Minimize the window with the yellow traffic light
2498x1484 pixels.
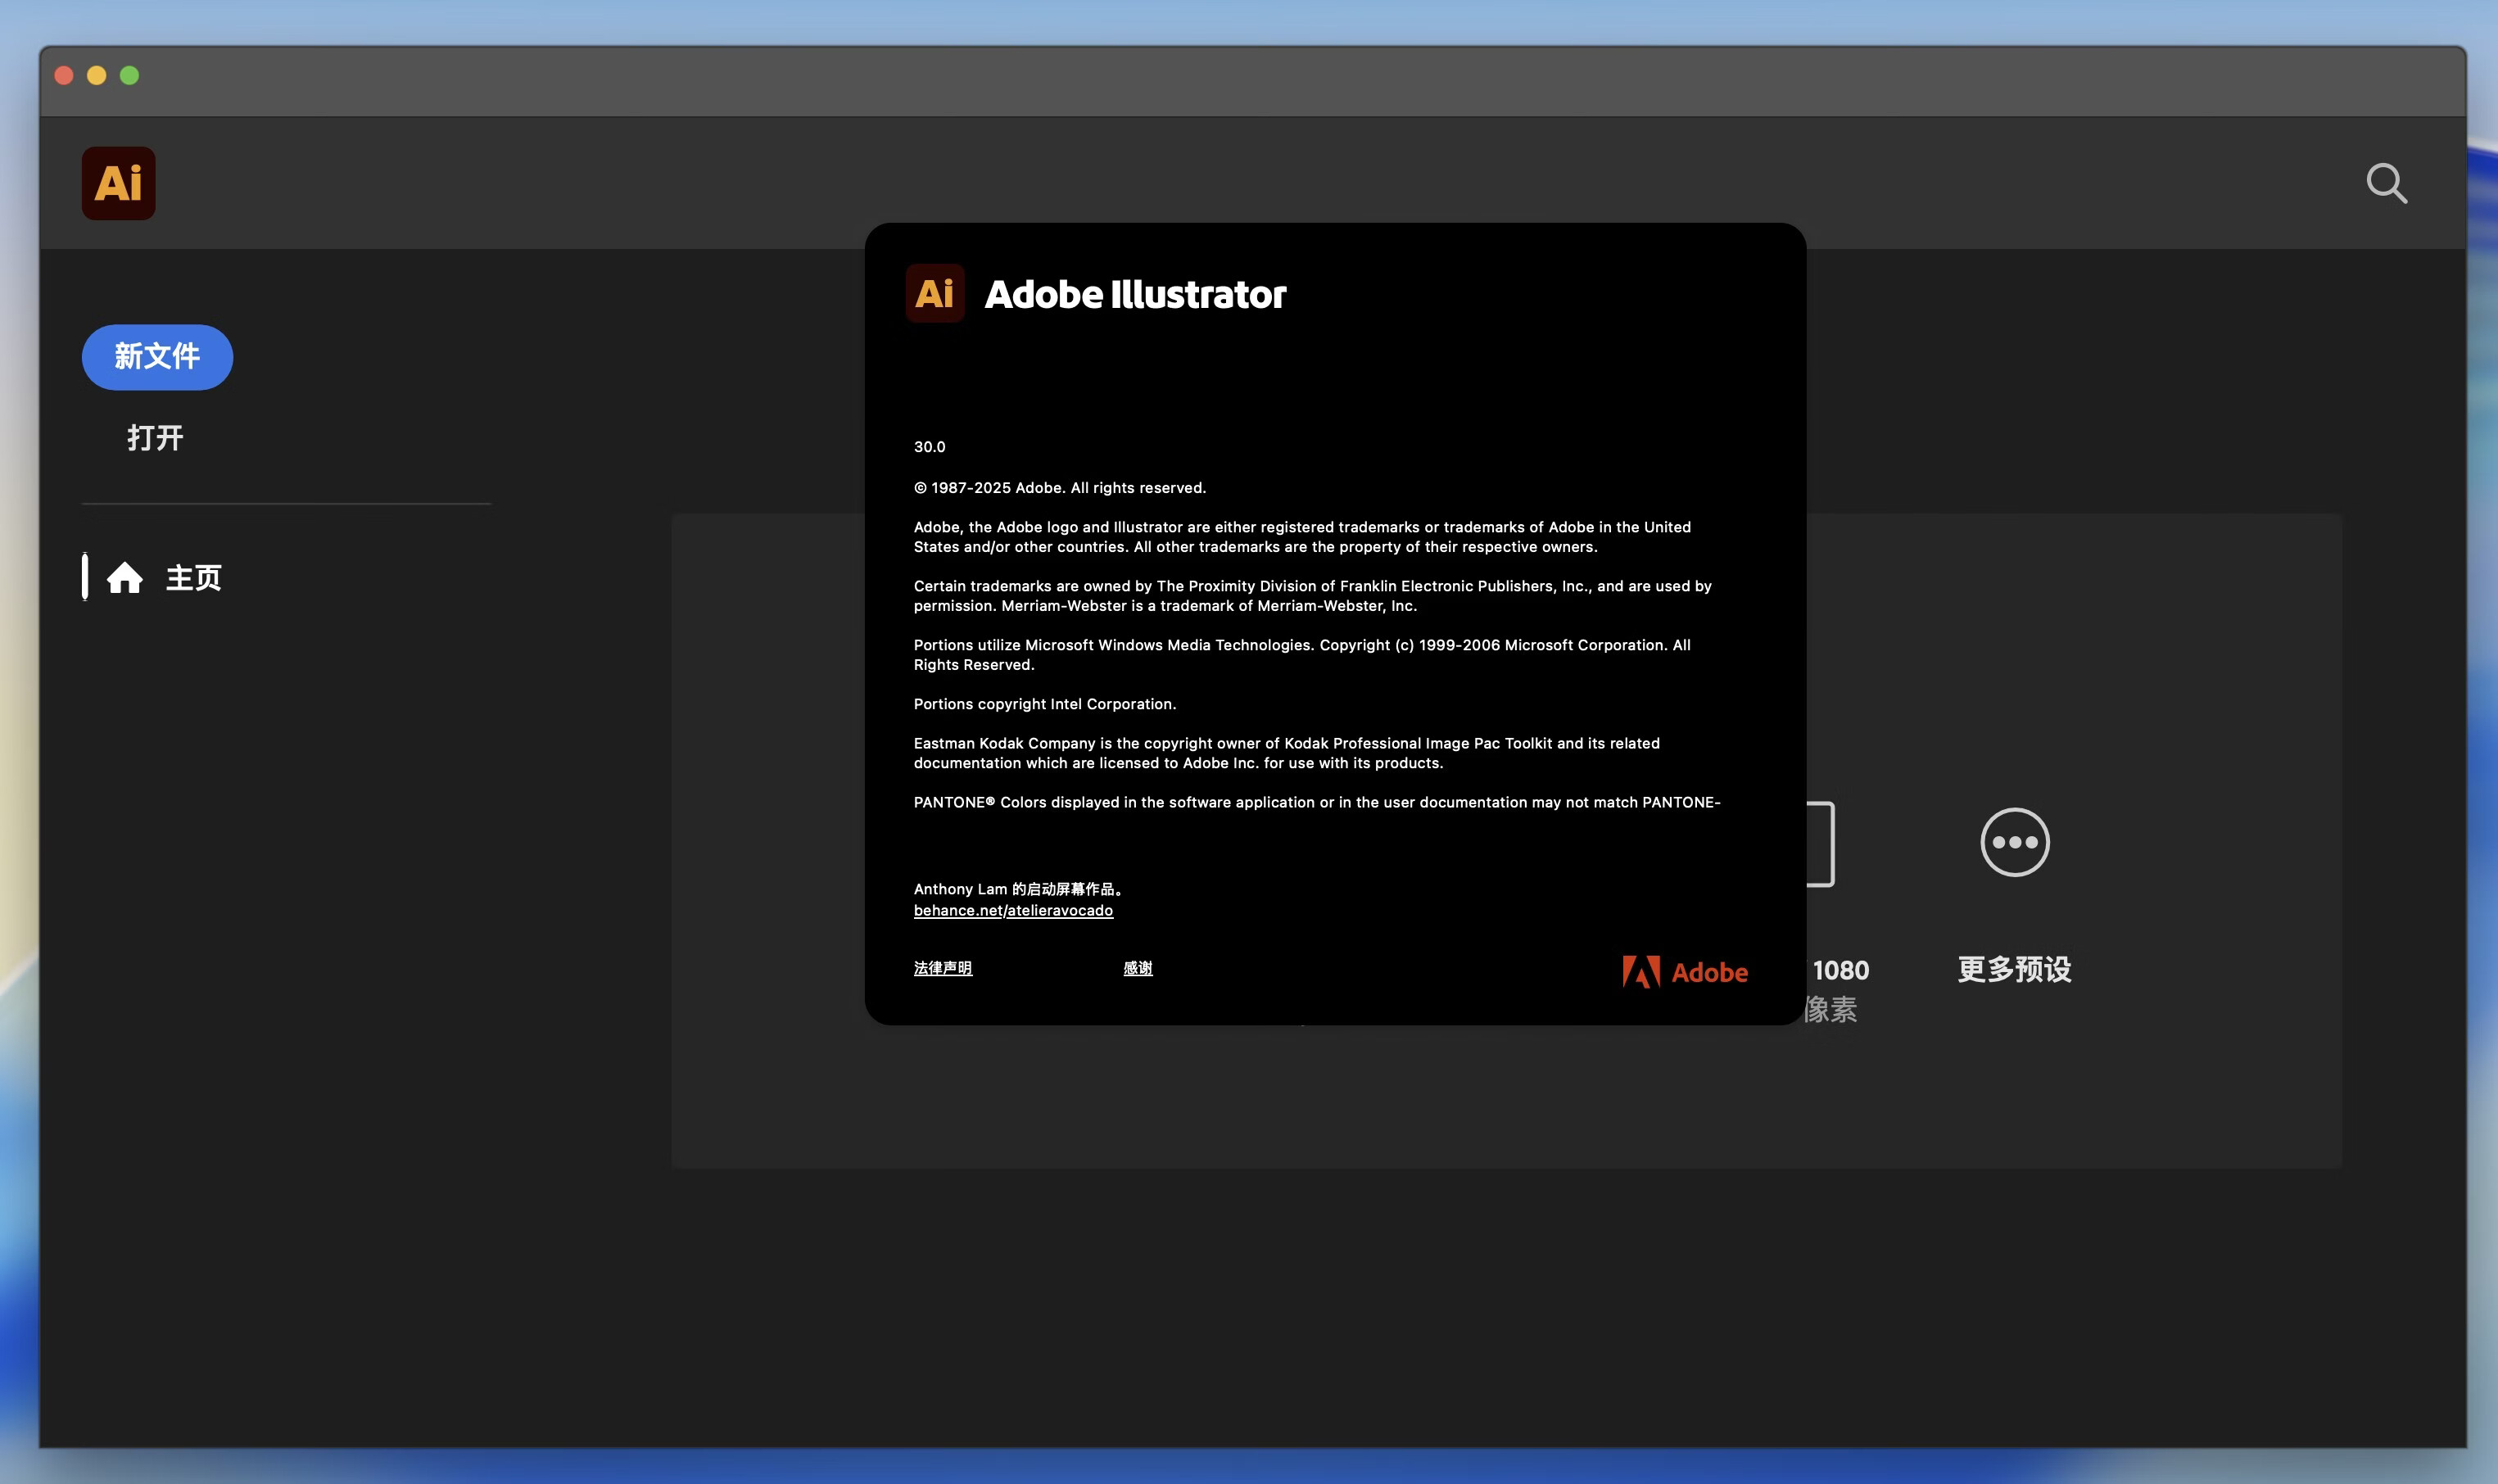coord(97,75)
